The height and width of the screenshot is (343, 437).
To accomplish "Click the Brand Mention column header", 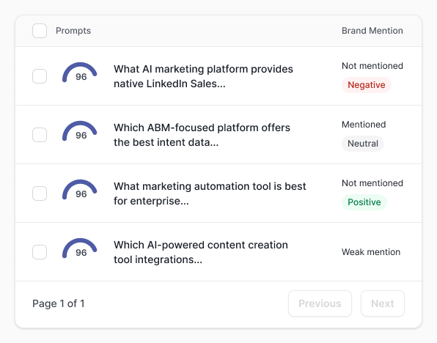I will [372, 31].
